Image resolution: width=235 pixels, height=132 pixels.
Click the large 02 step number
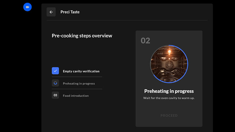[145, 41]
